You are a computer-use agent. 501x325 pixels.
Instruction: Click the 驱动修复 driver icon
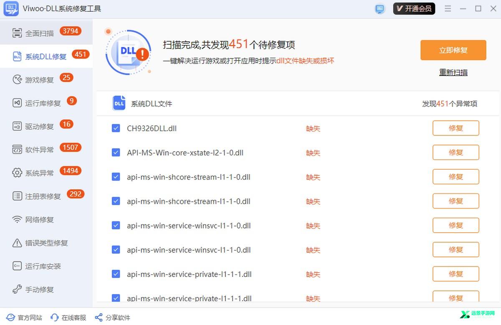[x=17, y=126]
